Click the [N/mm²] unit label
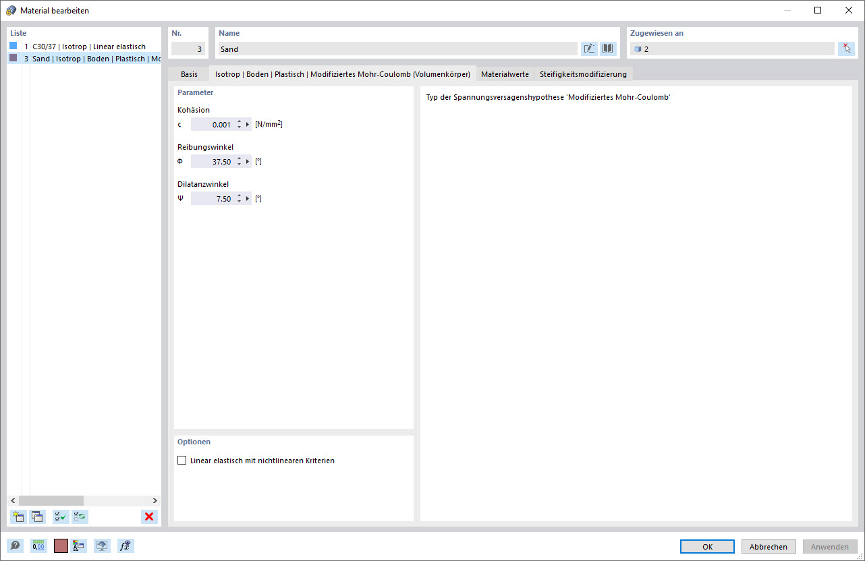This screenshot has height=561, width=865. click(x=269, y=124)
